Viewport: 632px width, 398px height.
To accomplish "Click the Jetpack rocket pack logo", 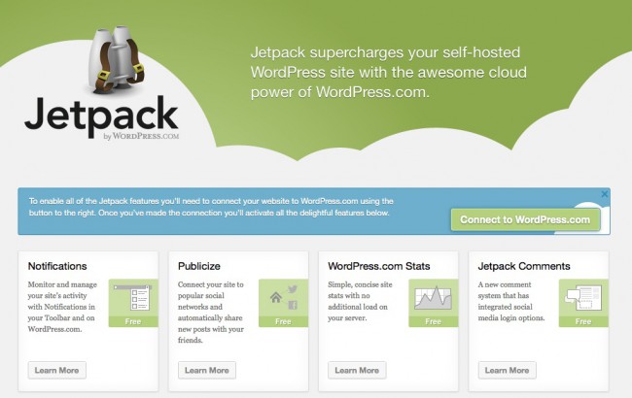I will click(116, 57).
